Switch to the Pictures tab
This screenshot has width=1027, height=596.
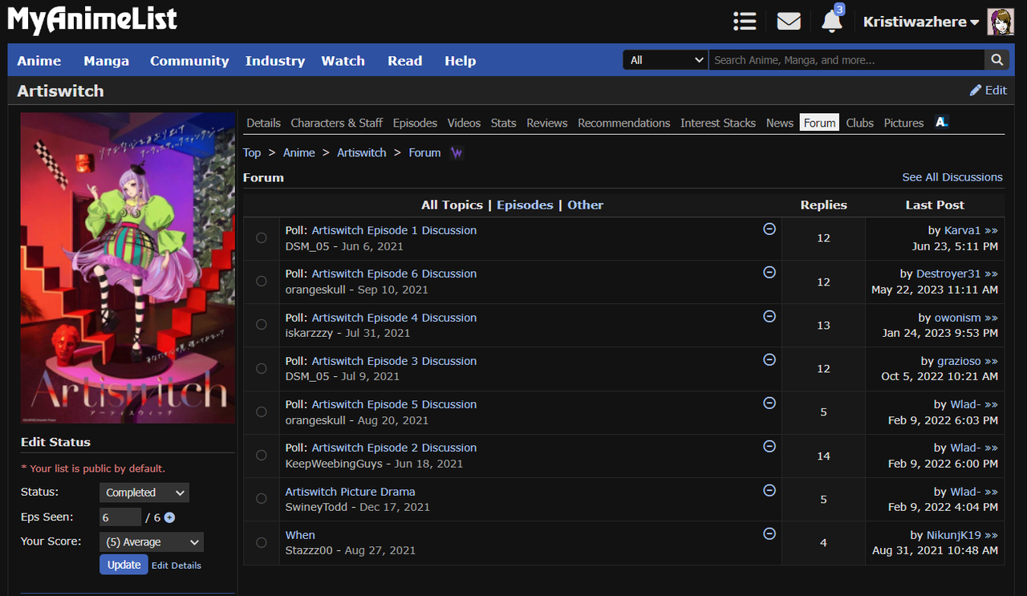[904, 123]
